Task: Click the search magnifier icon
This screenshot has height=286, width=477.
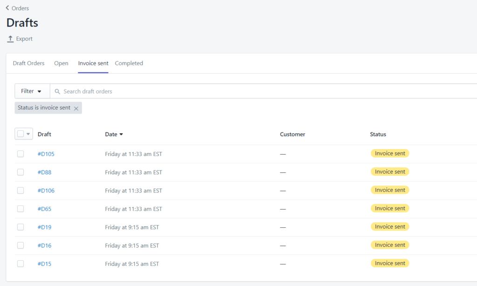Action: click(x=58, y=92)
